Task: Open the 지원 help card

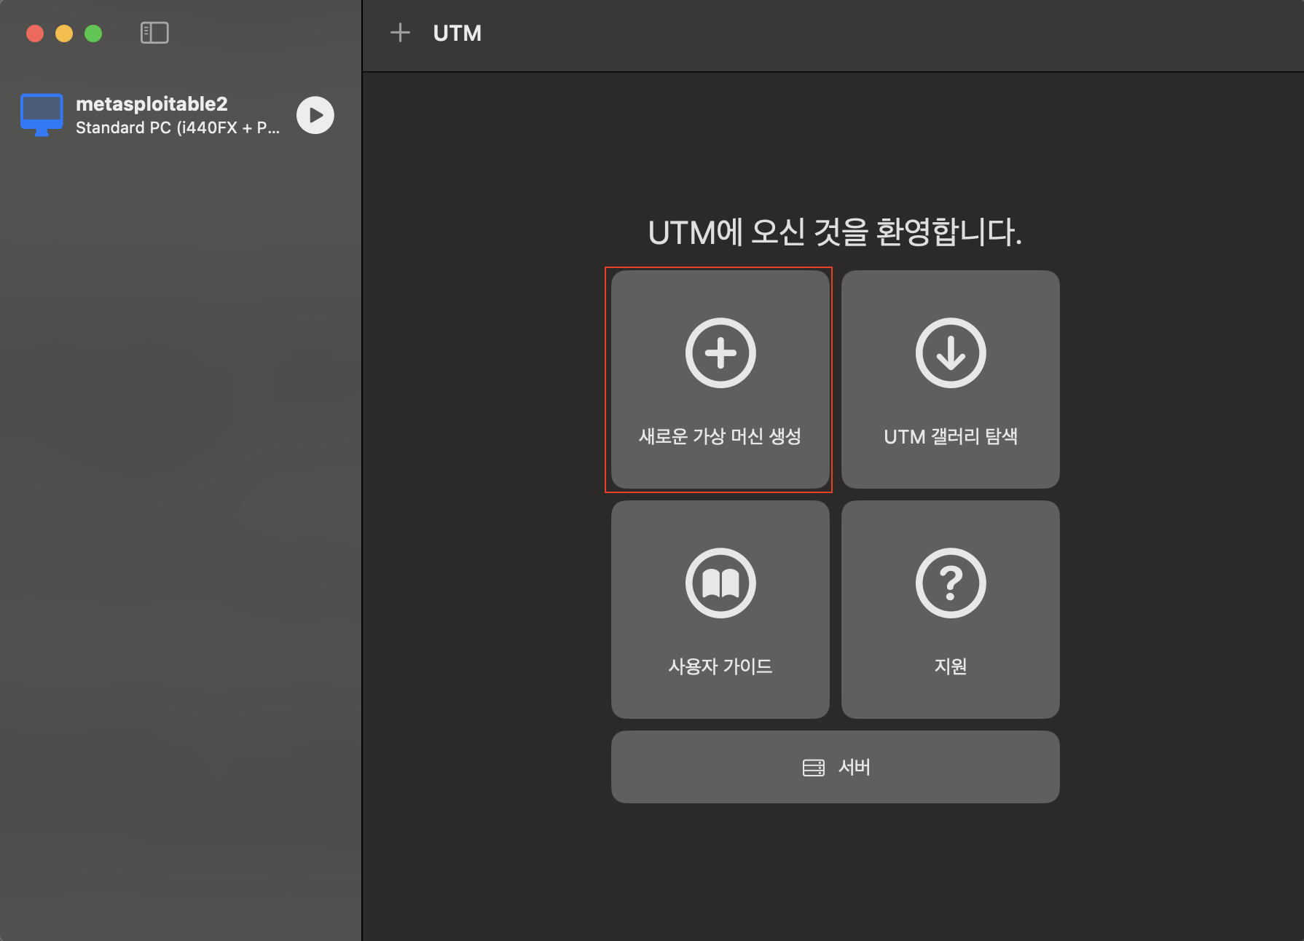Action: (x=950, y=610)
